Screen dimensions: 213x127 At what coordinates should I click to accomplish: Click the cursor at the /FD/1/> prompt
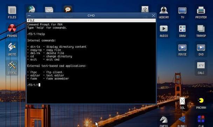click(39, 85)
